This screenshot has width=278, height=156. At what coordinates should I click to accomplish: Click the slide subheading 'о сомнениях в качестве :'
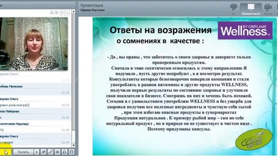160,41
